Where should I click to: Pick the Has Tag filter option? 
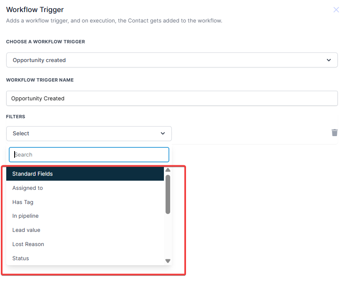[85, 202]
